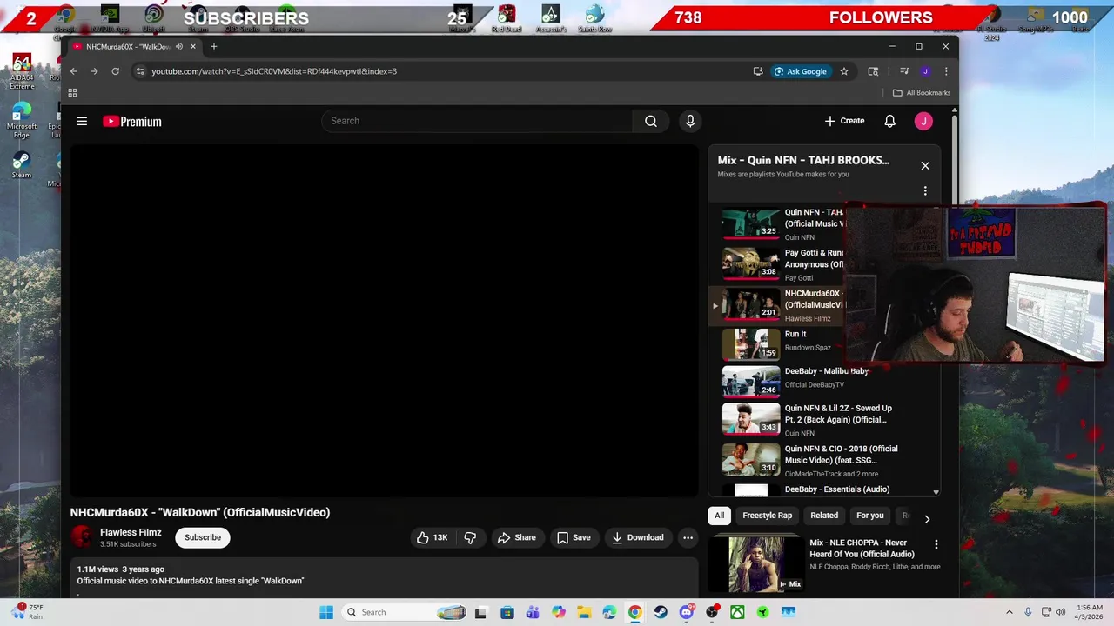The height and width of the screenshot is (626, 1114).
Task: Play DeeBaby - Malibu Baby from playlist
Action: pos(751,381)
